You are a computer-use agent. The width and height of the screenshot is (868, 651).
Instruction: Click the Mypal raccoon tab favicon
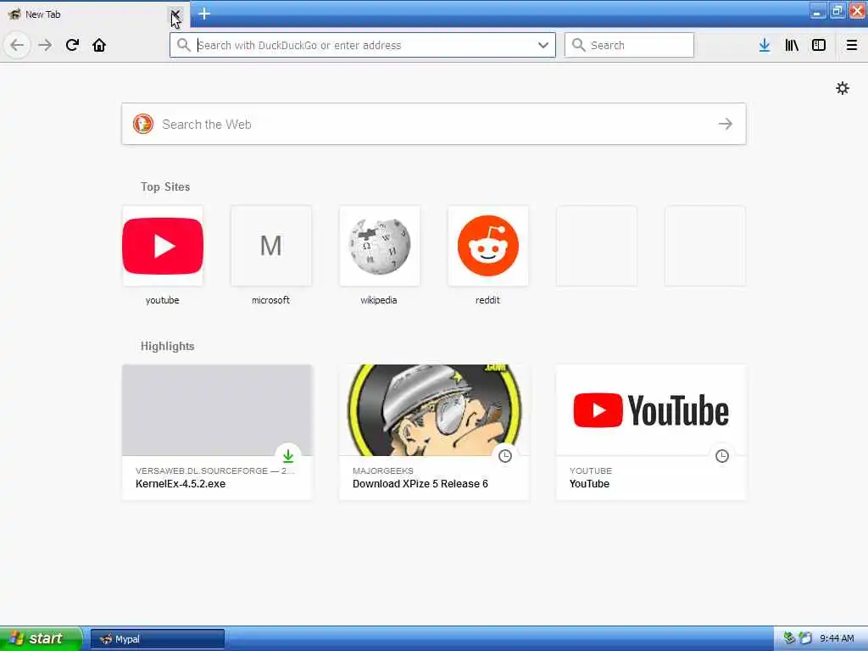pos(14,14)
